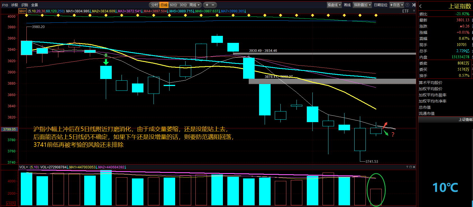Expand the 指数叠加 overlay dropdown
This screenshot has height=207, width=473.
(x=362, y=5)
